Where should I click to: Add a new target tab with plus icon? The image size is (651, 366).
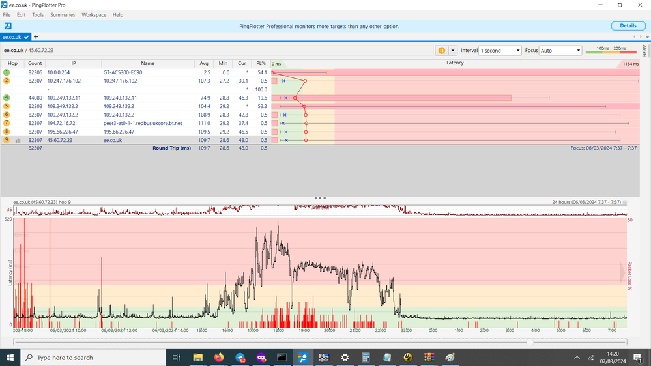coord(36,37)
